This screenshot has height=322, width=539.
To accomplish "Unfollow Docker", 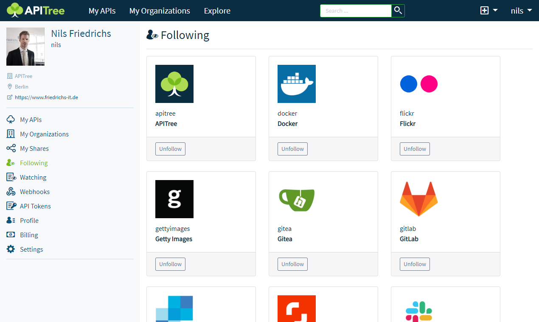I will click(292, 149).
